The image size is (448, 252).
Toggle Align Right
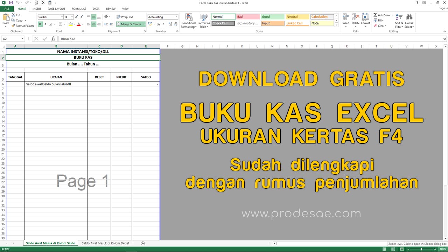[x=99, y=24]
